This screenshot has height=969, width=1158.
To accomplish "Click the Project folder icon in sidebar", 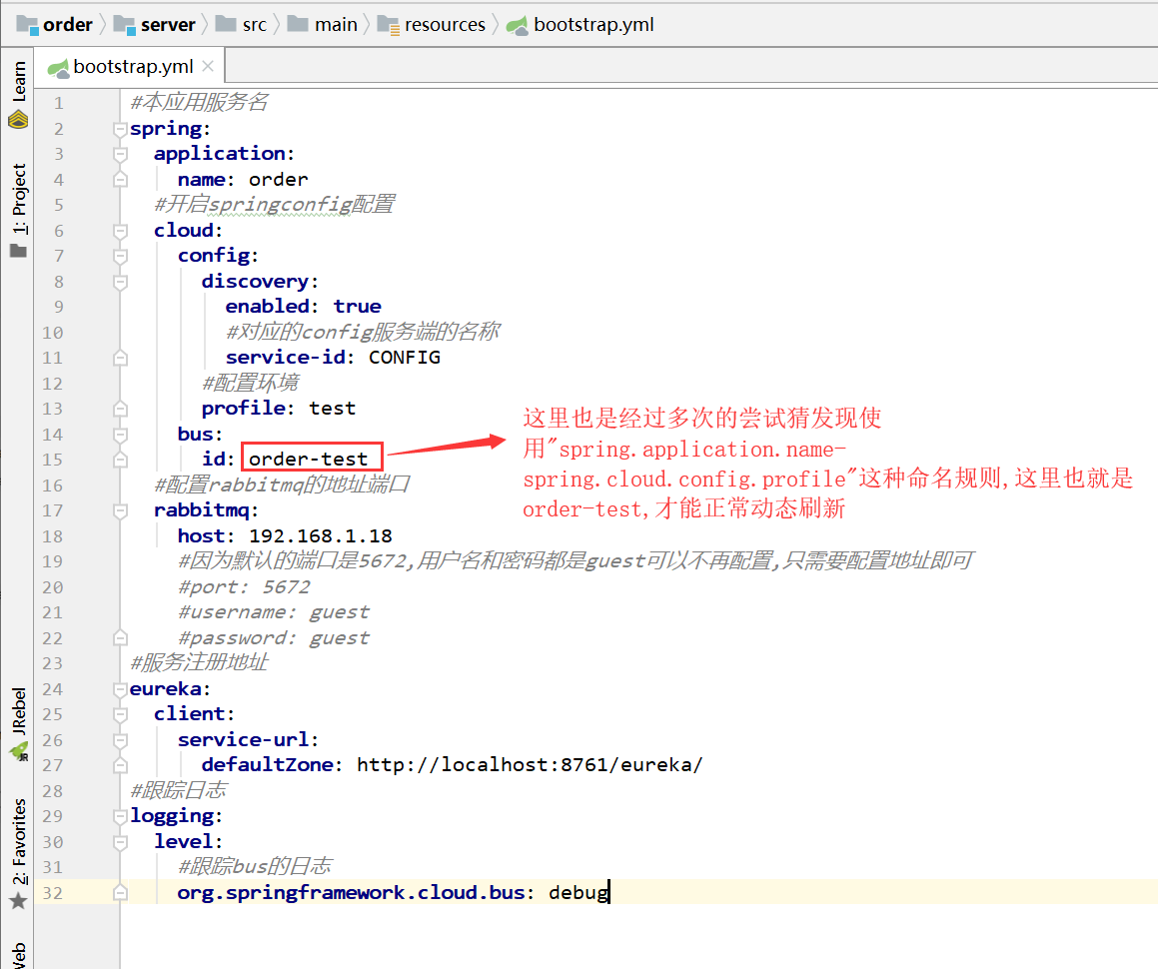I will pyautogui.click(x=18, y=251).
